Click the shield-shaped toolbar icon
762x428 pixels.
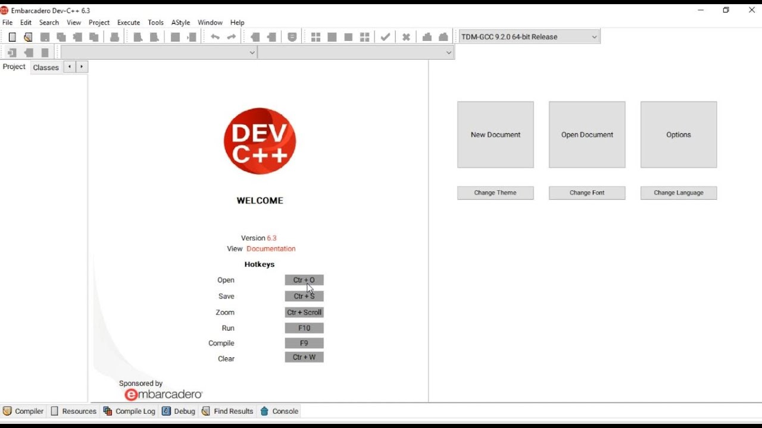pyautogui.click(x=292, y=37)
